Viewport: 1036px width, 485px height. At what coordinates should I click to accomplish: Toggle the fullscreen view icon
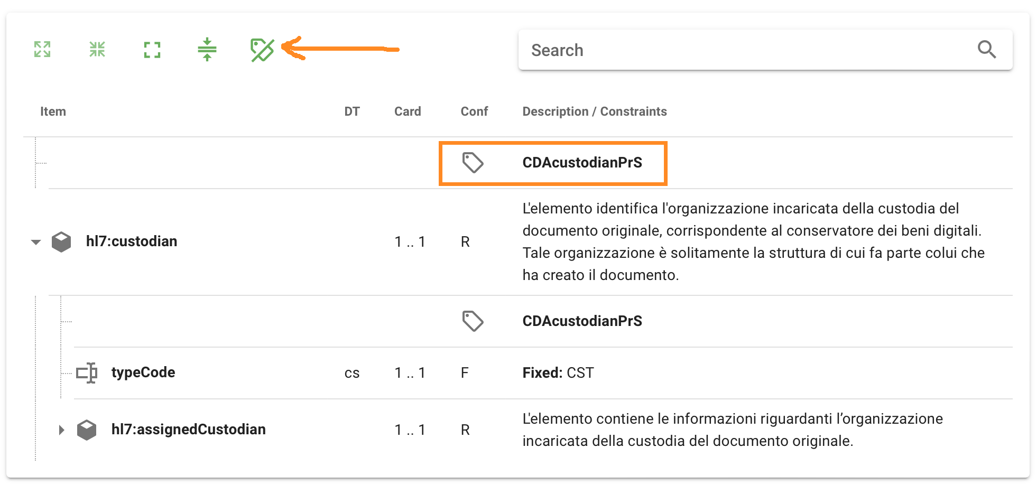152,50
